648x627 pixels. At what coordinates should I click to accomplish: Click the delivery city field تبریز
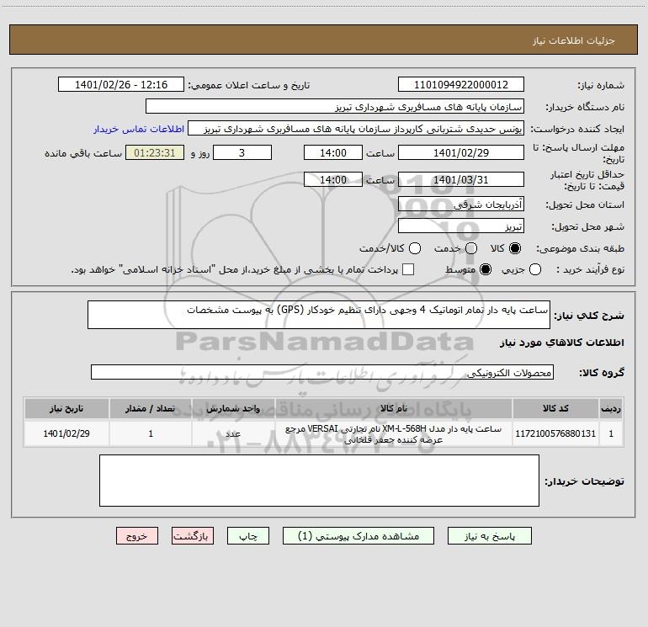[x=461, y=226]
